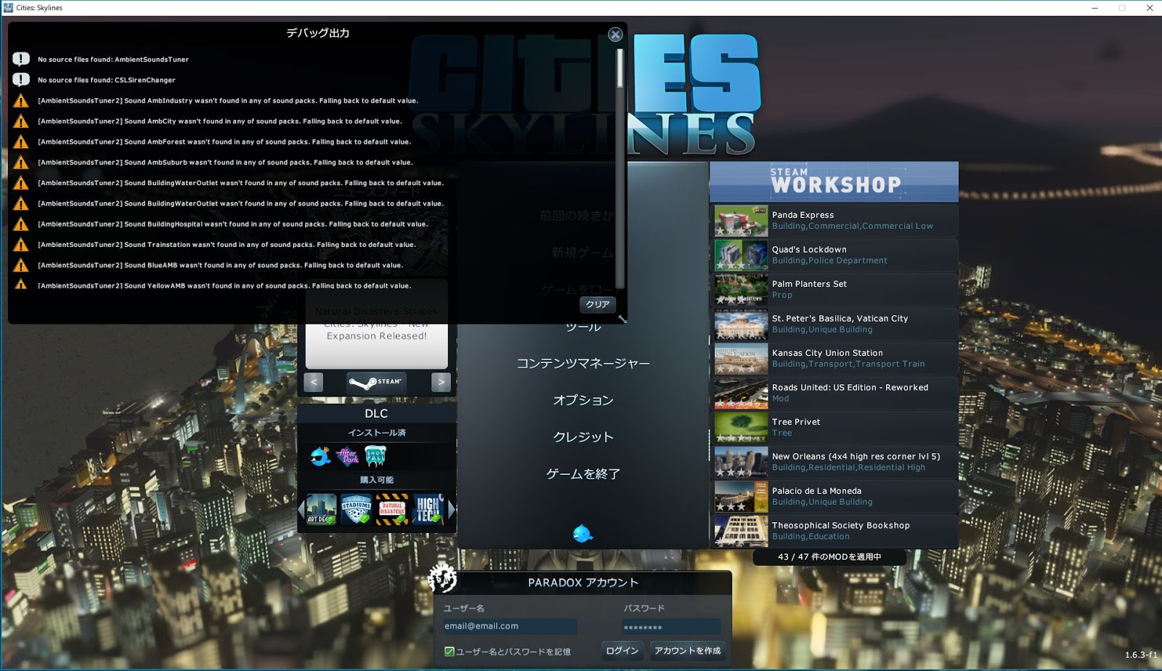This screenshot has height=671, width=1162.
Task: Open Roads United: US Edition - Reworked
Action: pos(834,393)
